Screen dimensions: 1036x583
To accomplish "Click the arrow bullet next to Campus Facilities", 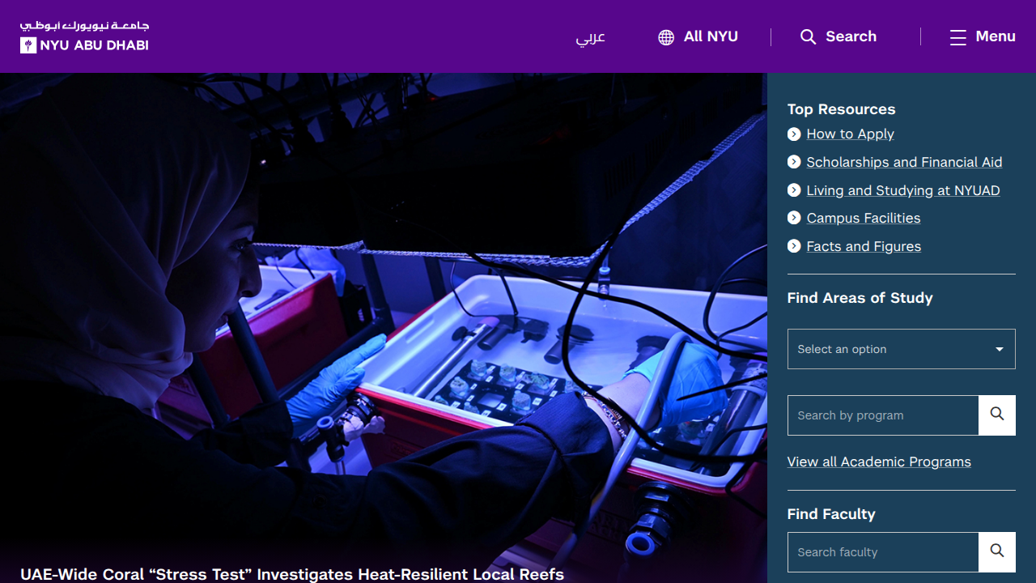I will tap(794, 218).
